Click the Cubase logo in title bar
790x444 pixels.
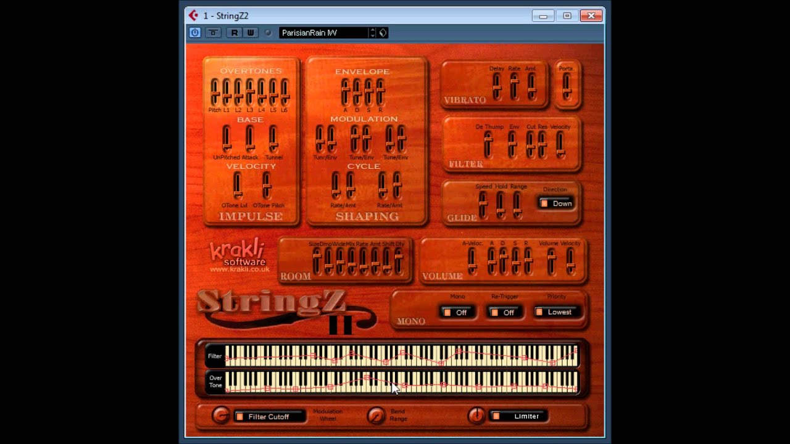194,15
